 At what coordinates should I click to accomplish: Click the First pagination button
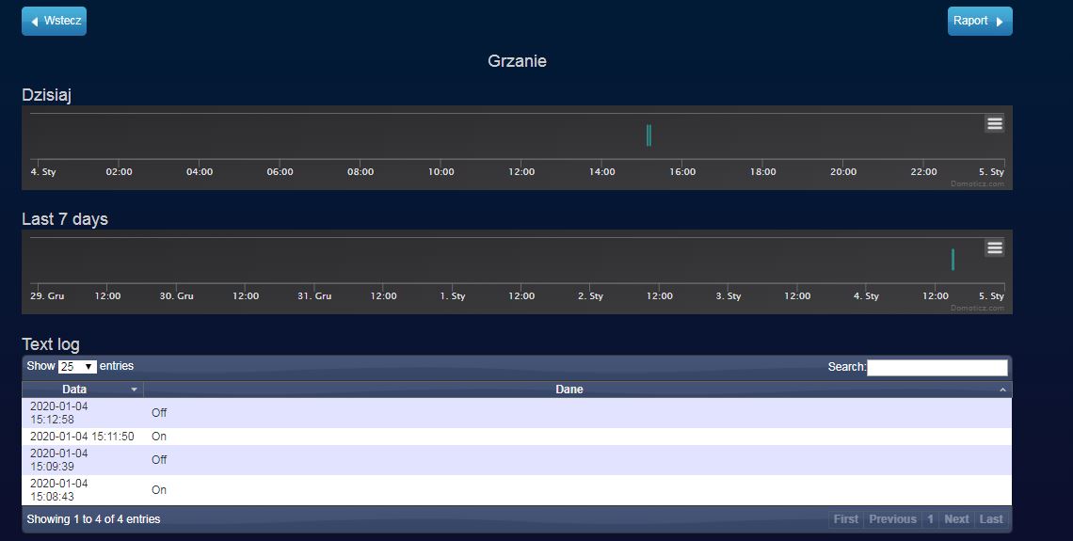click(x=846, y=519)
